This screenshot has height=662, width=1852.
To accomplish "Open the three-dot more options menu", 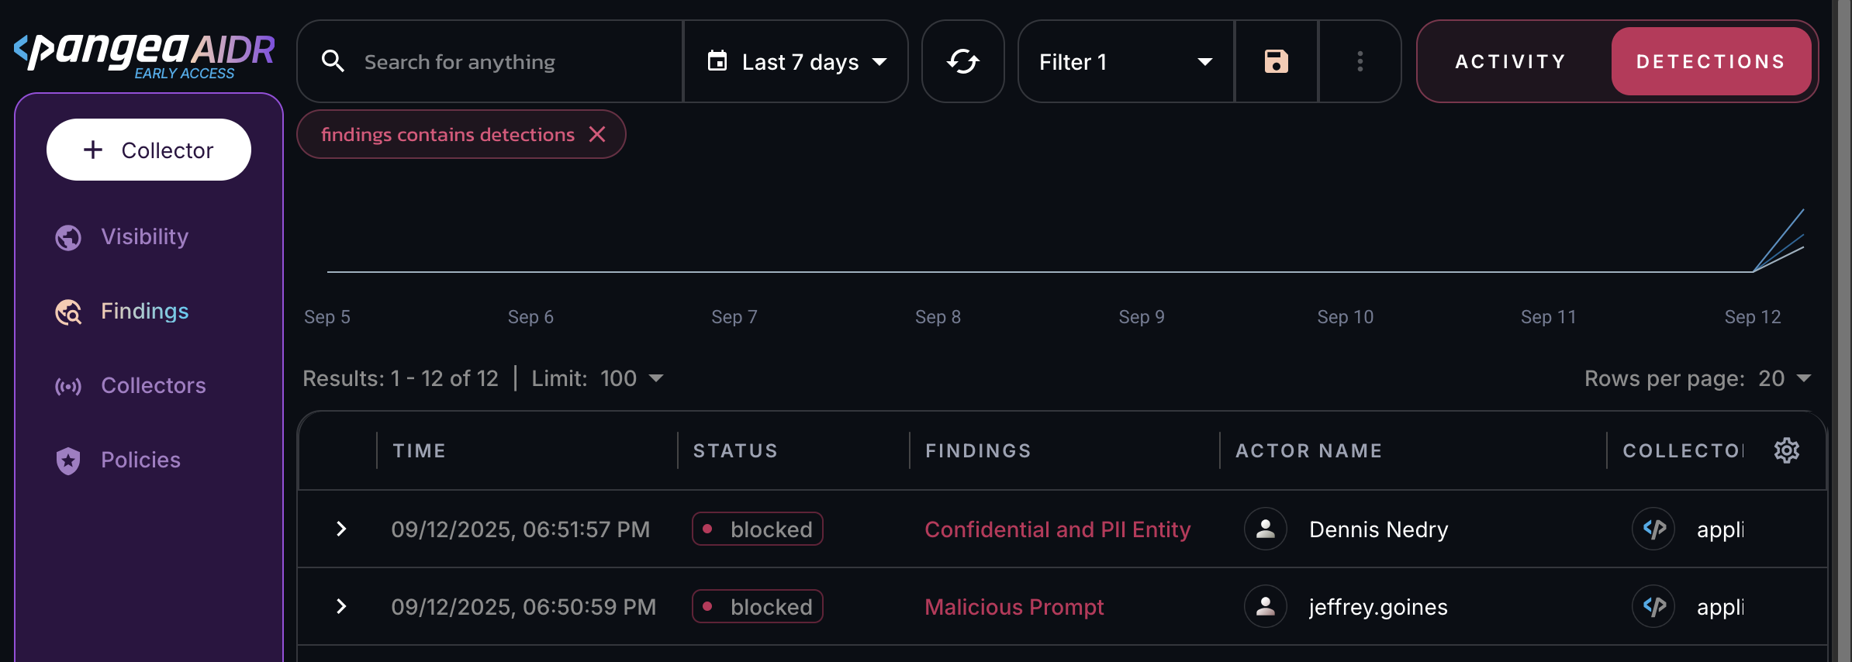I will pos(1360,61).
